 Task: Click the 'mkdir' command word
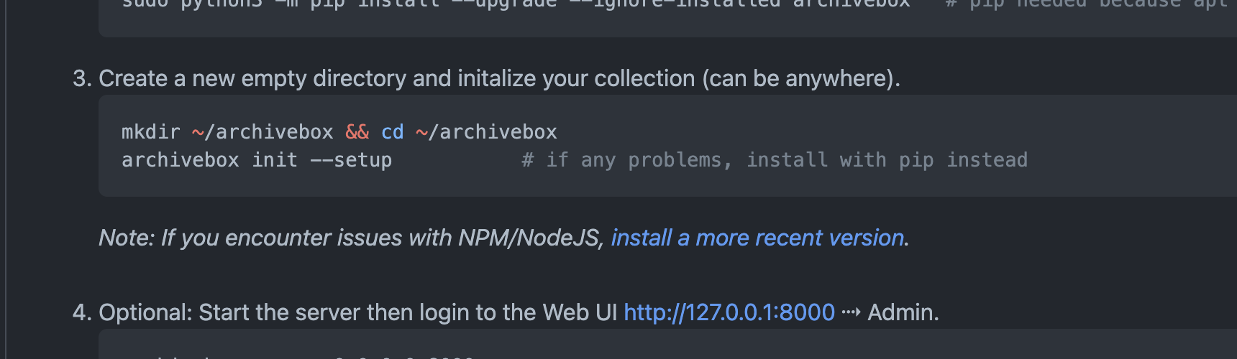click(150, 132)
